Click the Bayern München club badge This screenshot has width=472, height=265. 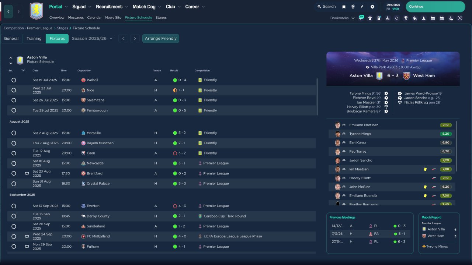(x=83, y=143)
